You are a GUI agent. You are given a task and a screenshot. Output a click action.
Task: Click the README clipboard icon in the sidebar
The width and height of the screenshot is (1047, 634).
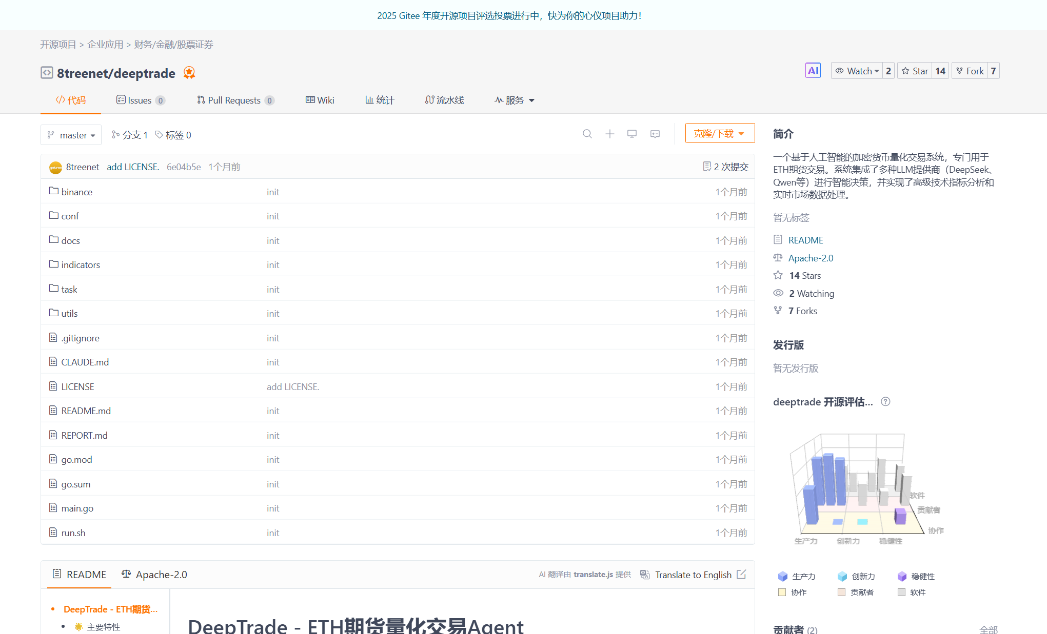click(x=778, y=240)
